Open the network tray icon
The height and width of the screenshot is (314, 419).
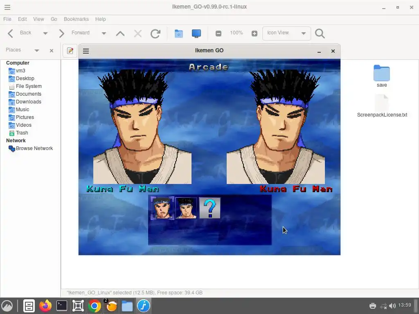[383, 306]
